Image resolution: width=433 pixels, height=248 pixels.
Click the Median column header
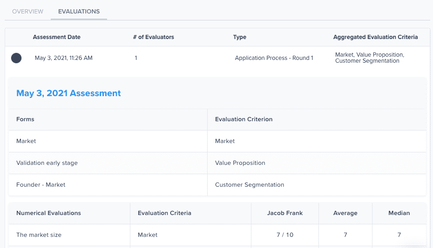click(399, 213)
